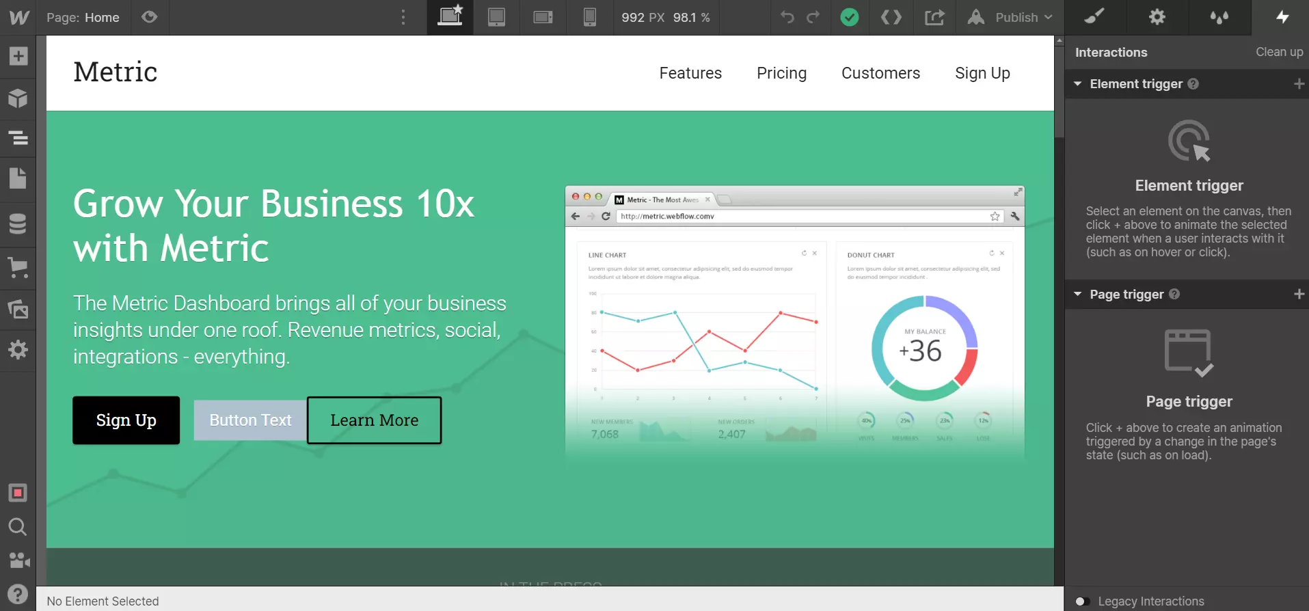Switch to mobile landscape breakpoint
This screenshot has height=611, width=1309.
[543, 17]
